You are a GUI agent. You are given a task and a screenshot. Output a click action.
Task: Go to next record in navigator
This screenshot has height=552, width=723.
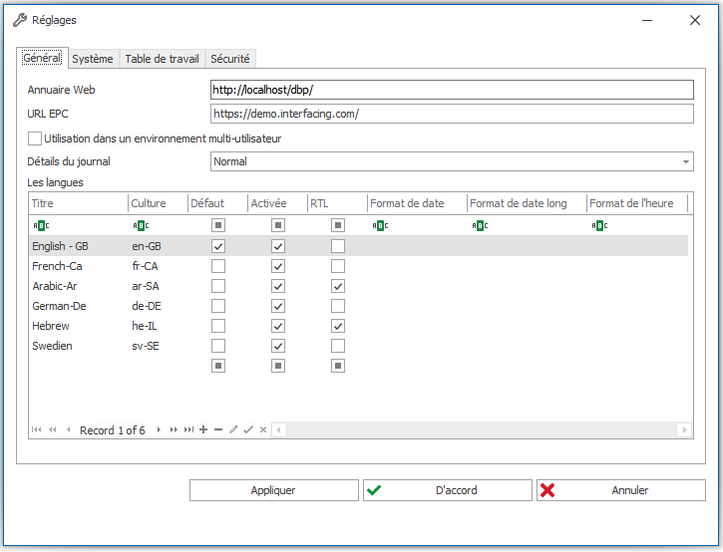[159, 429]
